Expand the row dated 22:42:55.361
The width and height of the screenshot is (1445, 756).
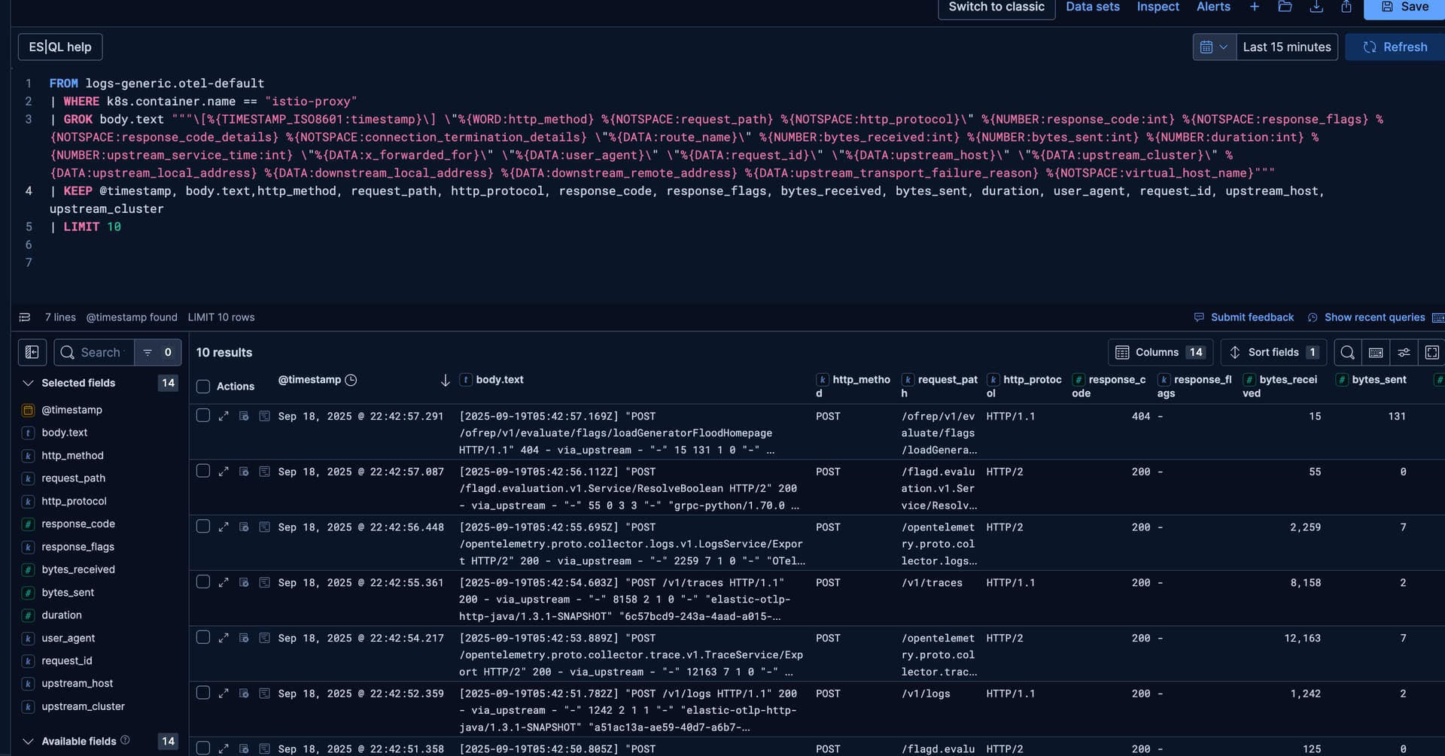224,582
